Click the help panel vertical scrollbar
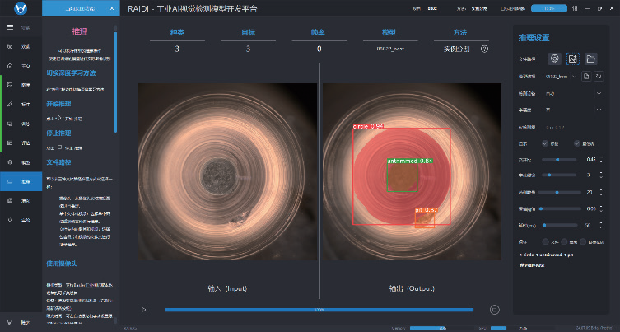The width and height of the screenshot is (620, 332). tap(116, 82)
